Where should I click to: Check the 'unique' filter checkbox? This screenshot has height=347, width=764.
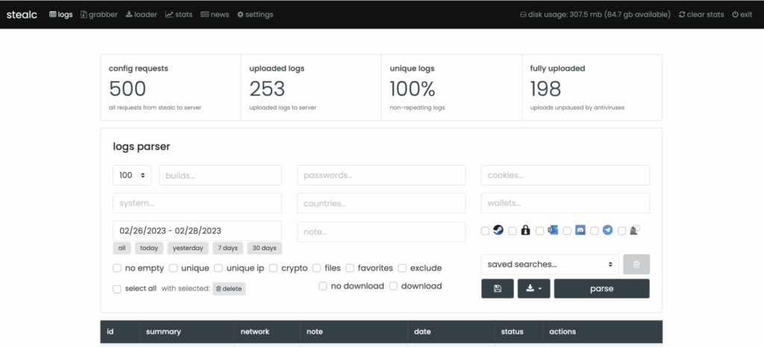[173, 268]
